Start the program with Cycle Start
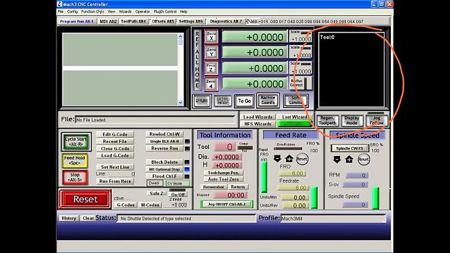The image size is (450, 253). point(76,141)
